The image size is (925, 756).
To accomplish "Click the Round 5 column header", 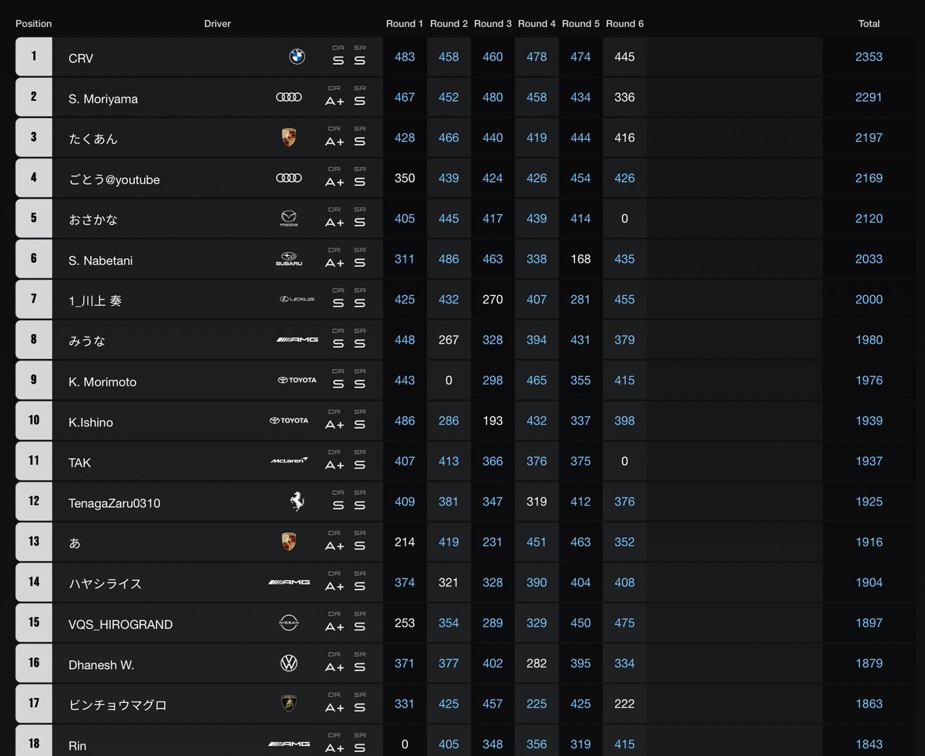I will coord(580,24).
